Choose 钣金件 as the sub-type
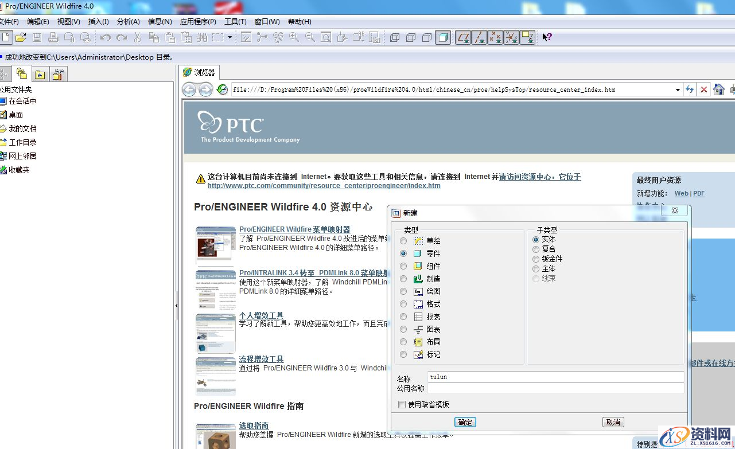 536,259
